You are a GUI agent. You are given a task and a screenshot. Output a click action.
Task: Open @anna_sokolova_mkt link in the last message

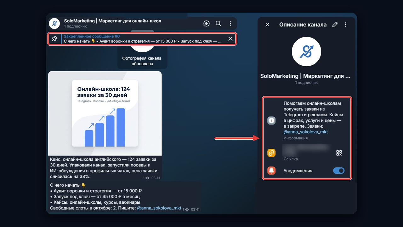click(x=159, y=208)
